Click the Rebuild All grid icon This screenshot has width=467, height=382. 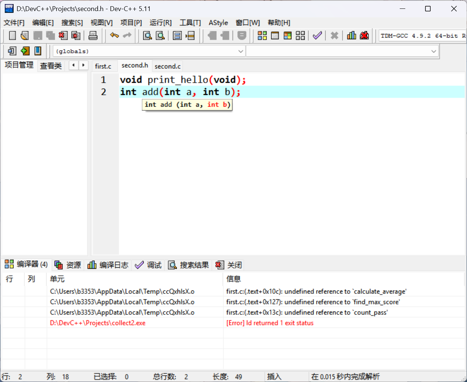[x=300, y=36]
